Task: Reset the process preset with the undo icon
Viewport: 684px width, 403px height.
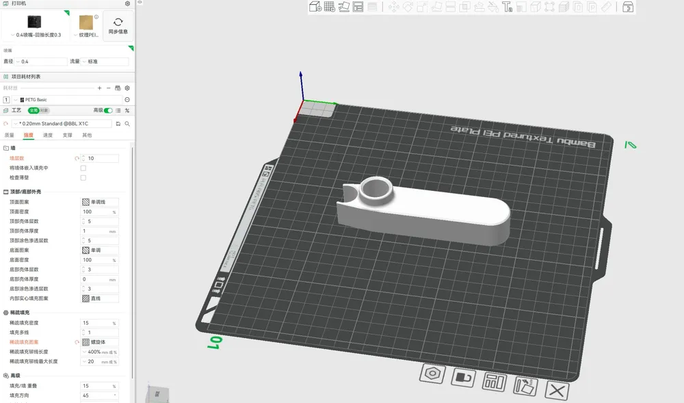Action: [5, 124]
